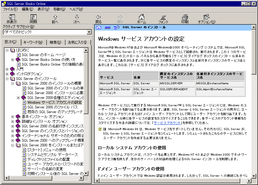Switch to the キーワード(N) tab
Image resolution: width=258 pixels, height=185 pixels.
click(33, 42)
